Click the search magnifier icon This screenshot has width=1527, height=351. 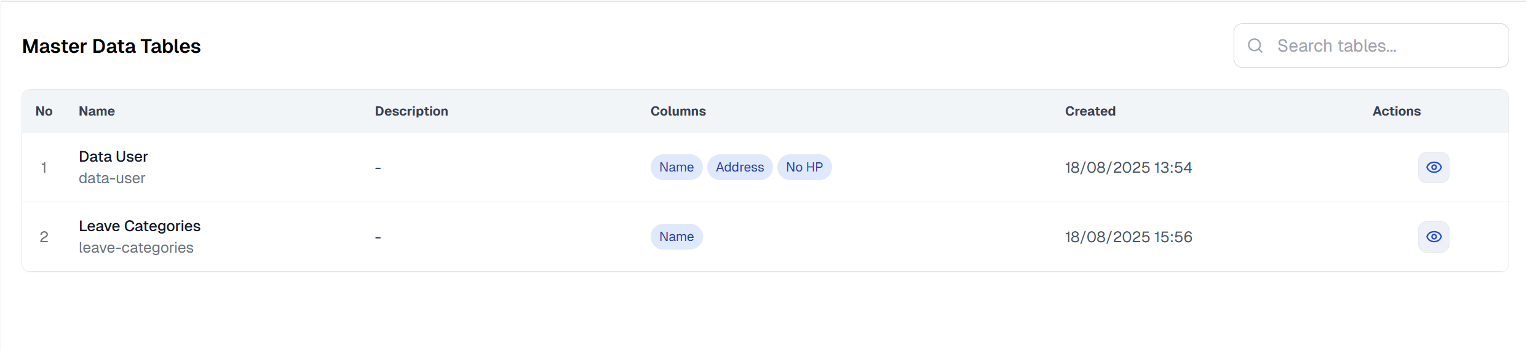(1255, 45)
